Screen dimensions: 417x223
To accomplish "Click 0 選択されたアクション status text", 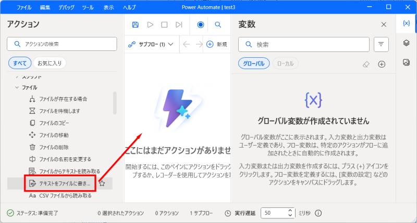I will coord(121,213).
